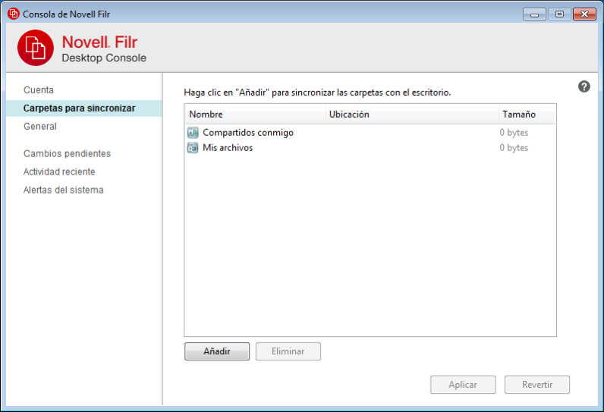Click the Eliminar button
The height and width of the screenshot is (412, 604).
coord(288,351)
